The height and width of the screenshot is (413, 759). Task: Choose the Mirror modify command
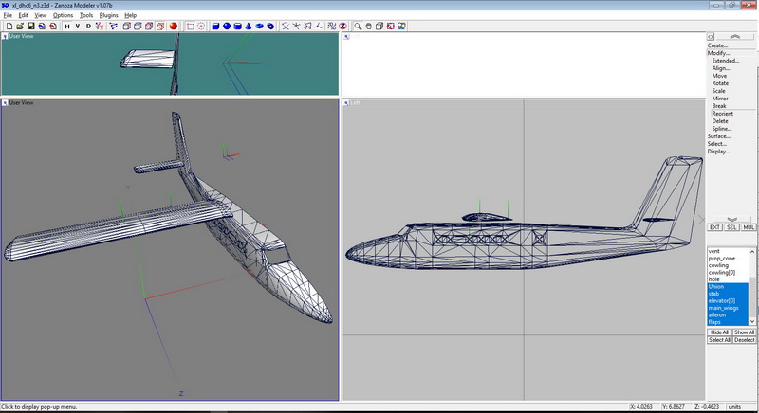tap(719, 99)
